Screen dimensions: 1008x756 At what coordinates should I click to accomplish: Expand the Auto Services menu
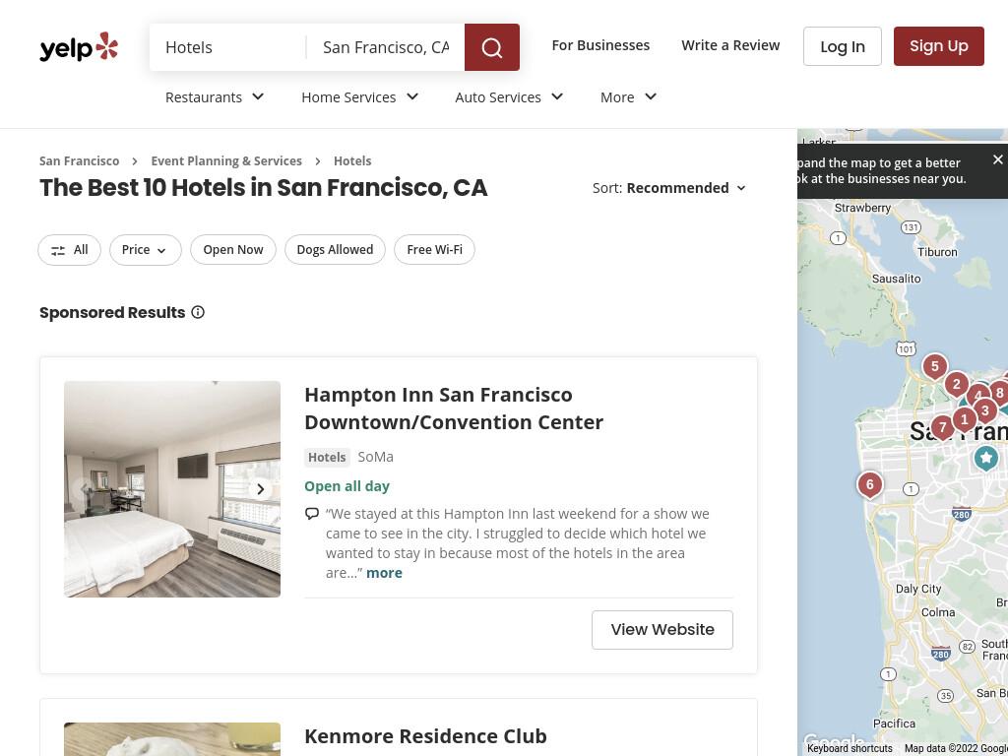point(509,97)
